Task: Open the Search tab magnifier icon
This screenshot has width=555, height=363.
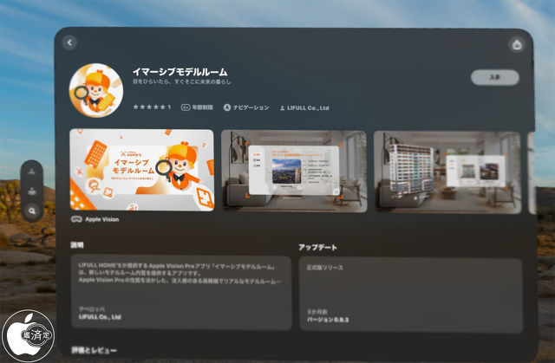Action: click(x=31, y=210)
